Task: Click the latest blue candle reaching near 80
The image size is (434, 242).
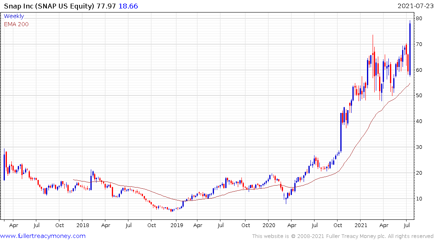Action: 410,48
